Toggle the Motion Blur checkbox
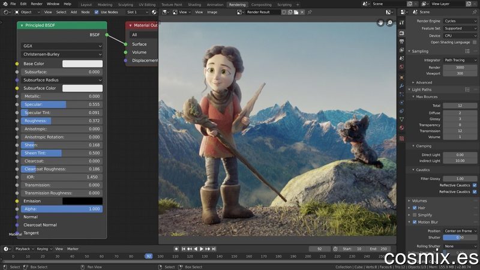The width and height of the screenshot is (480, 270). tap(415, 222)
